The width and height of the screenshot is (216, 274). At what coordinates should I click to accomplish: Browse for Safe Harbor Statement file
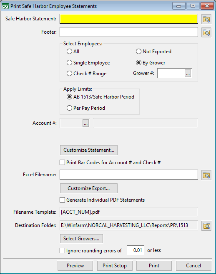tap(206, 19)
